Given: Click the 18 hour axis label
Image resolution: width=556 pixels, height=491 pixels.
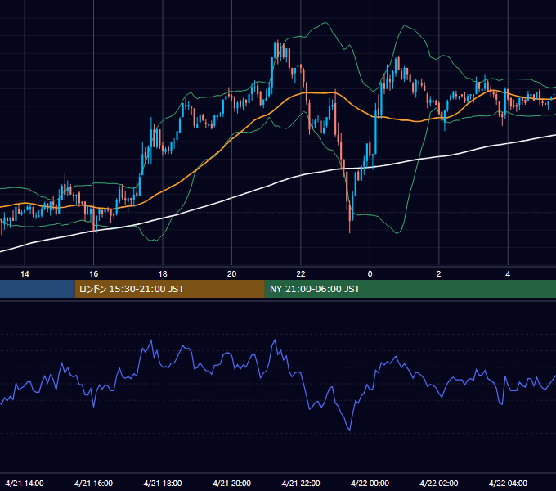Looking at the screenshot, I should 163,274.
